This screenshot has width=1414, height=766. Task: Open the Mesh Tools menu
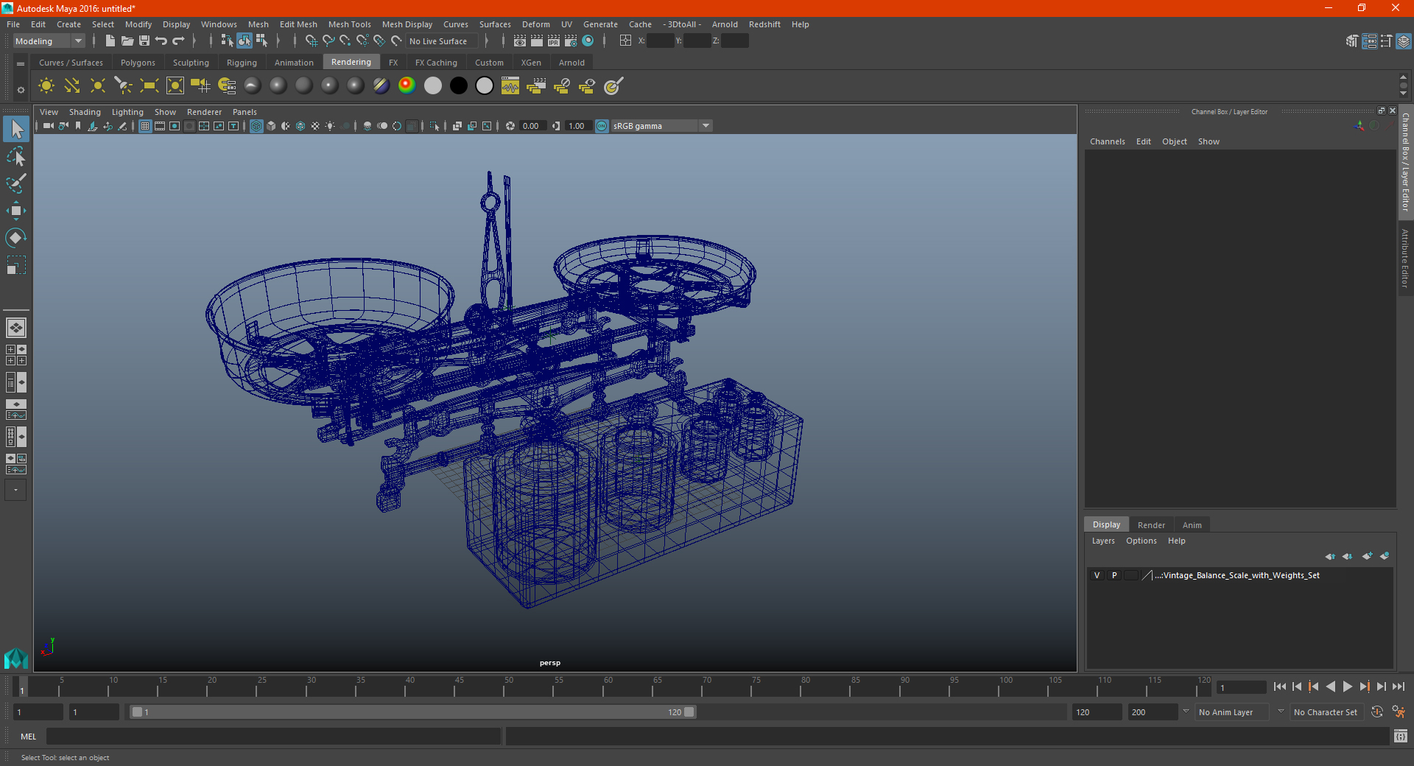click(x=350, y=24)
